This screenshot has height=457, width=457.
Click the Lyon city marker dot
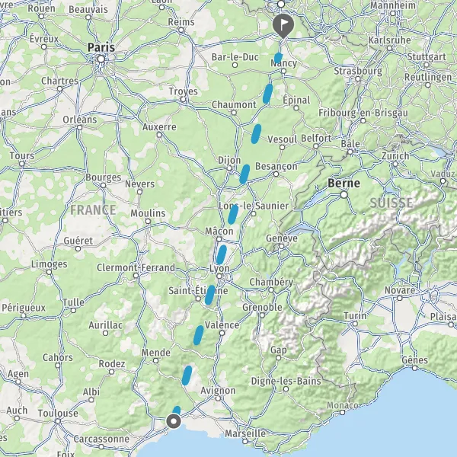click(x=219, y=276)
